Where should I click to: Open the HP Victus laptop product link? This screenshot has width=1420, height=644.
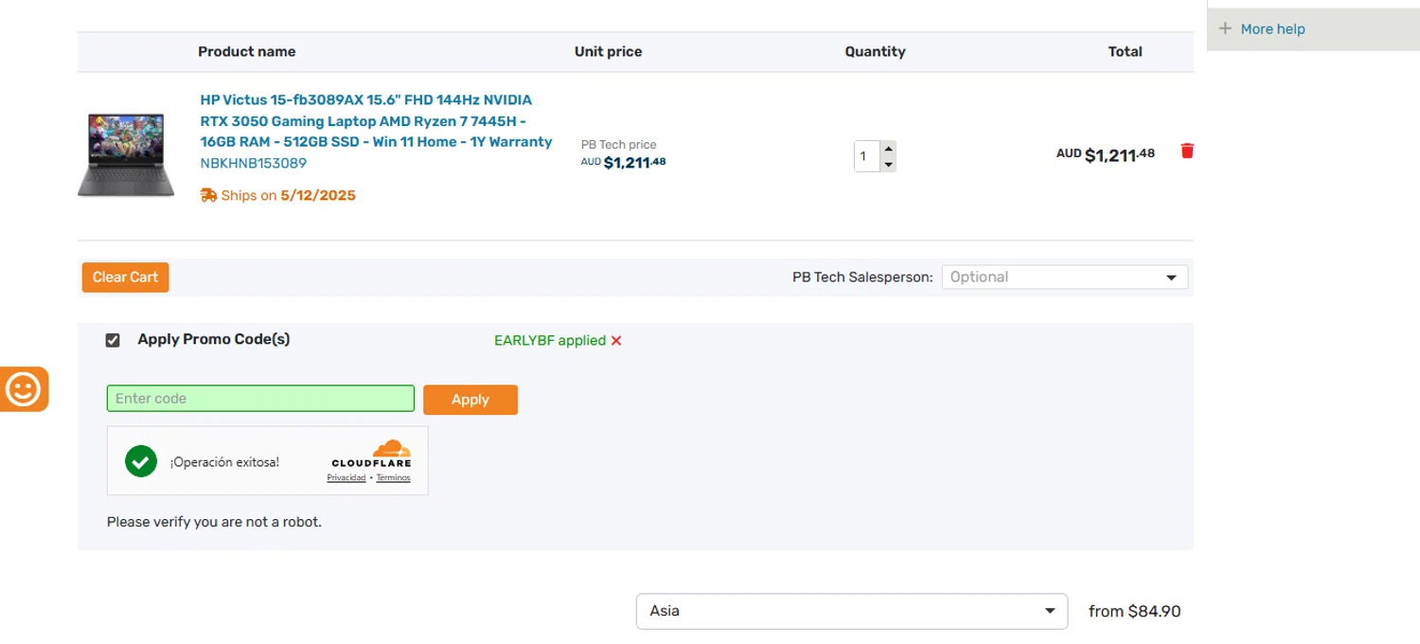376,120
